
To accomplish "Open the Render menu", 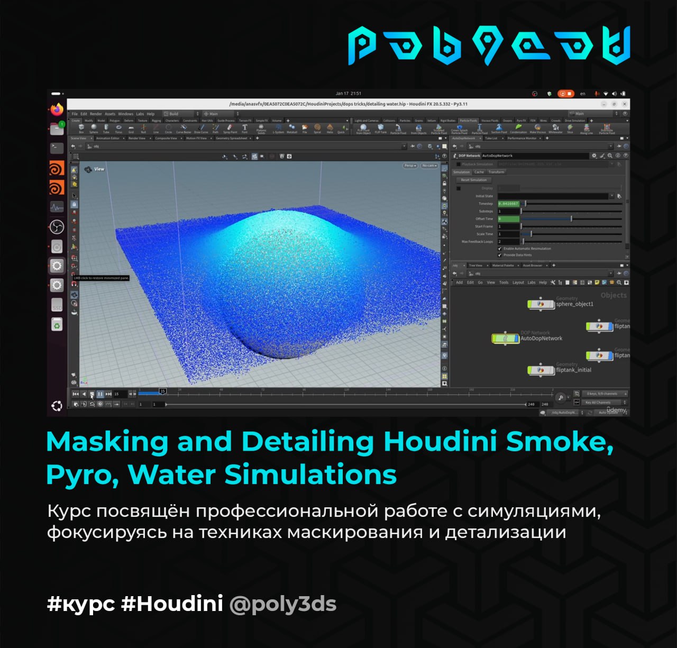I will click(96, 114).
